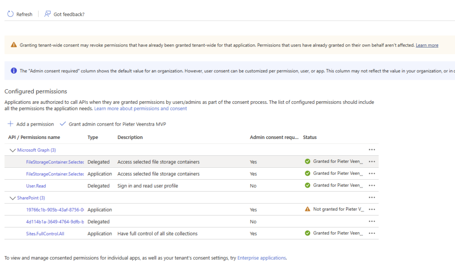The width and height of the screenshot is (455, 276).
Task: Open the application FileStorageContainer.Selected permission link
Action: 55,173
